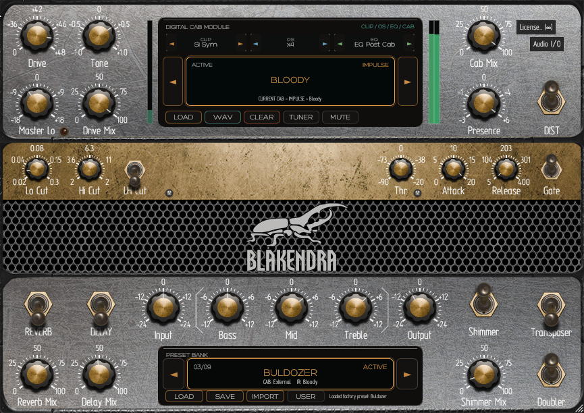Click the Drive knob
The height and width of the screenshot is (413, 584).
[37, 36]
